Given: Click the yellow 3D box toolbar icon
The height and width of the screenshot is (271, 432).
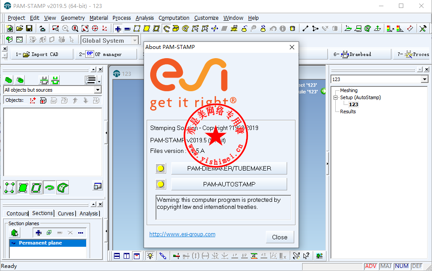Looking at the screenshot, I should click(x=175, y=29).
